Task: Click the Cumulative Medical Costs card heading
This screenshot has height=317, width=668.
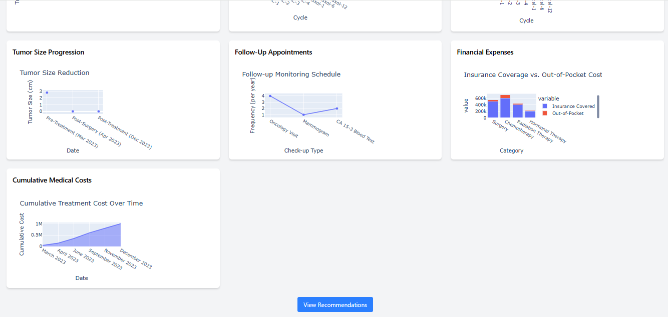Action: tap(52, 180)
